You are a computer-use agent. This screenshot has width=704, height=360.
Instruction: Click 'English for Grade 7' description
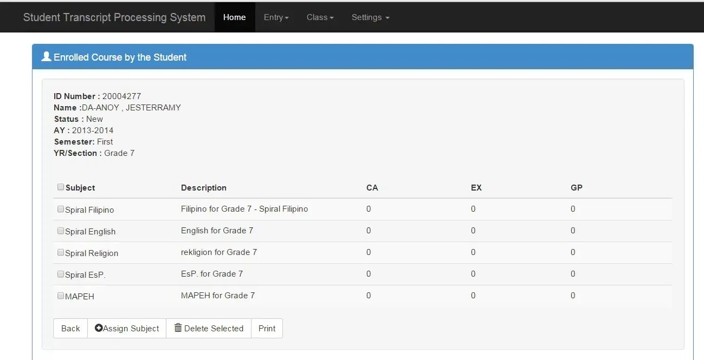pos(217,231)
